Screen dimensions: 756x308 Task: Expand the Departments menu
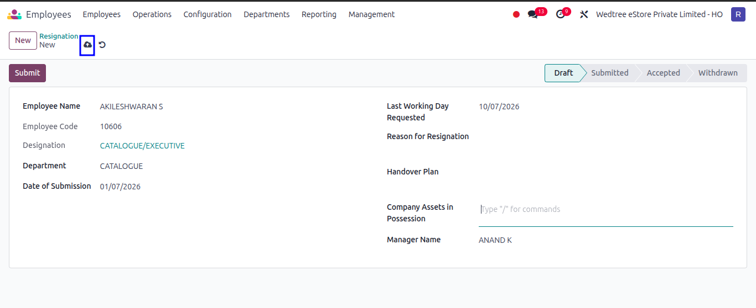pyautogui.click(x=267, y=14)
